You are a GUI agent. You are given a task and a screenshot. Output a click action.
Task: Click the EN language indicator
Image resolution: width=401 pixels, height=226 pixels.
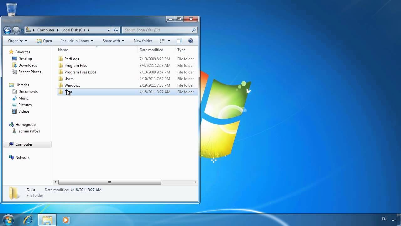click(384, 219)
